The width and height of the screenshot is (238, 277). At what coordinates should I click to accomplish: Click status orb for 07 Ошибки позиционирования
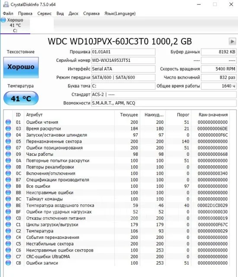click(x=8, y=148)
